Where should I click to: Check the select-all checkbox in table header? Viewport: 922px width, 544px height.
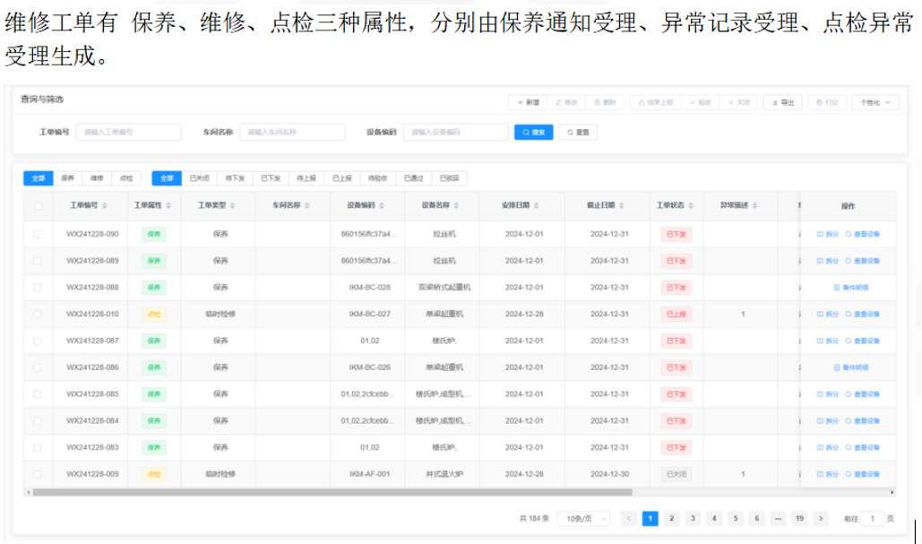(37, 204)
